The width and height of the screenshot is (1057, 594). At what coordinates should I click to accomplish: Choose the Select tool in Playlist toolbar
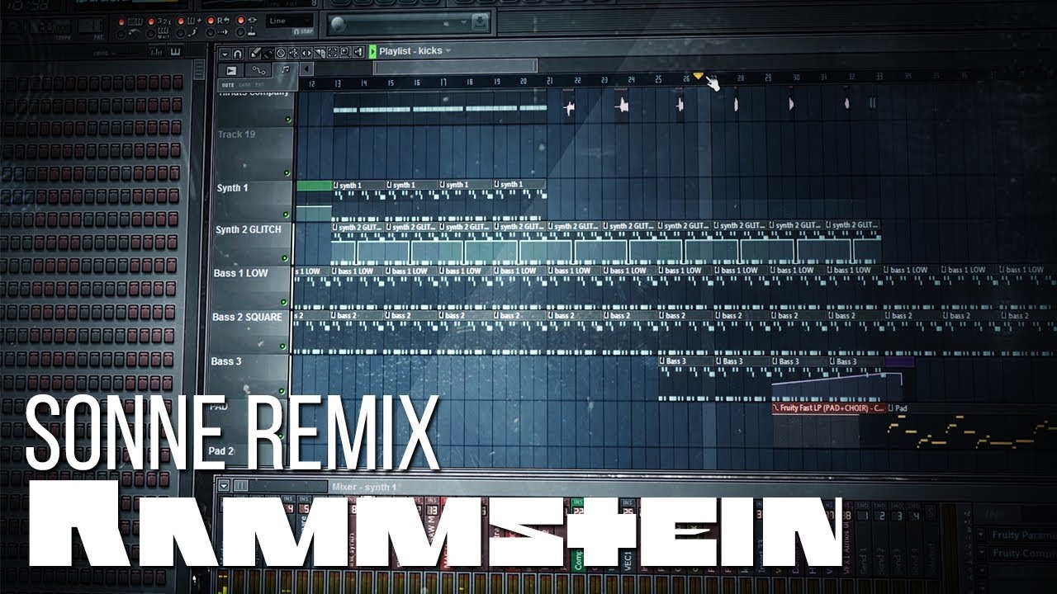click(x=333, y=52)
